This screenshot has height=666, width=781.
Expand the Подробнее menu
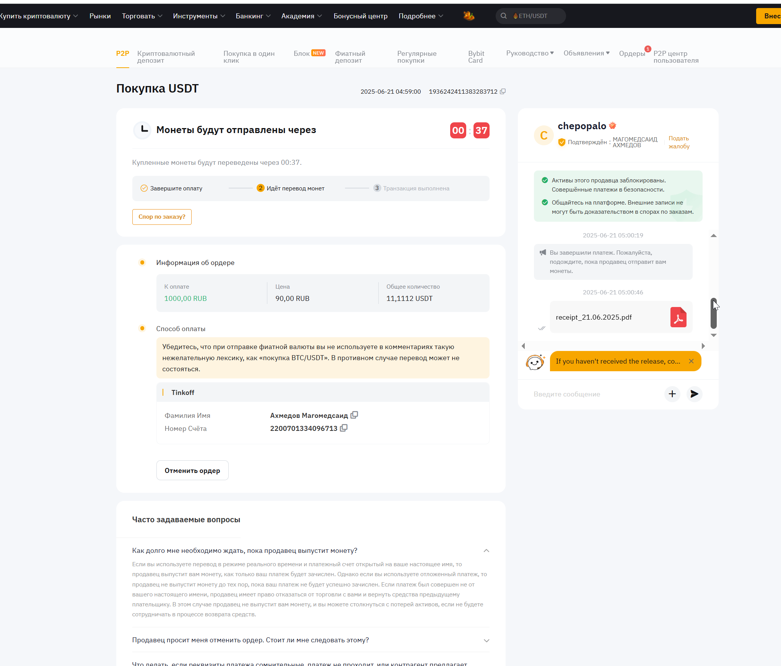[x=421, y=16]
